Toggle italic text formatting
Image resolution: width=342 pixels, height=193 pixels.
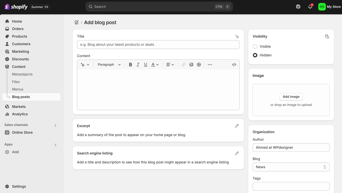[138, 65]
